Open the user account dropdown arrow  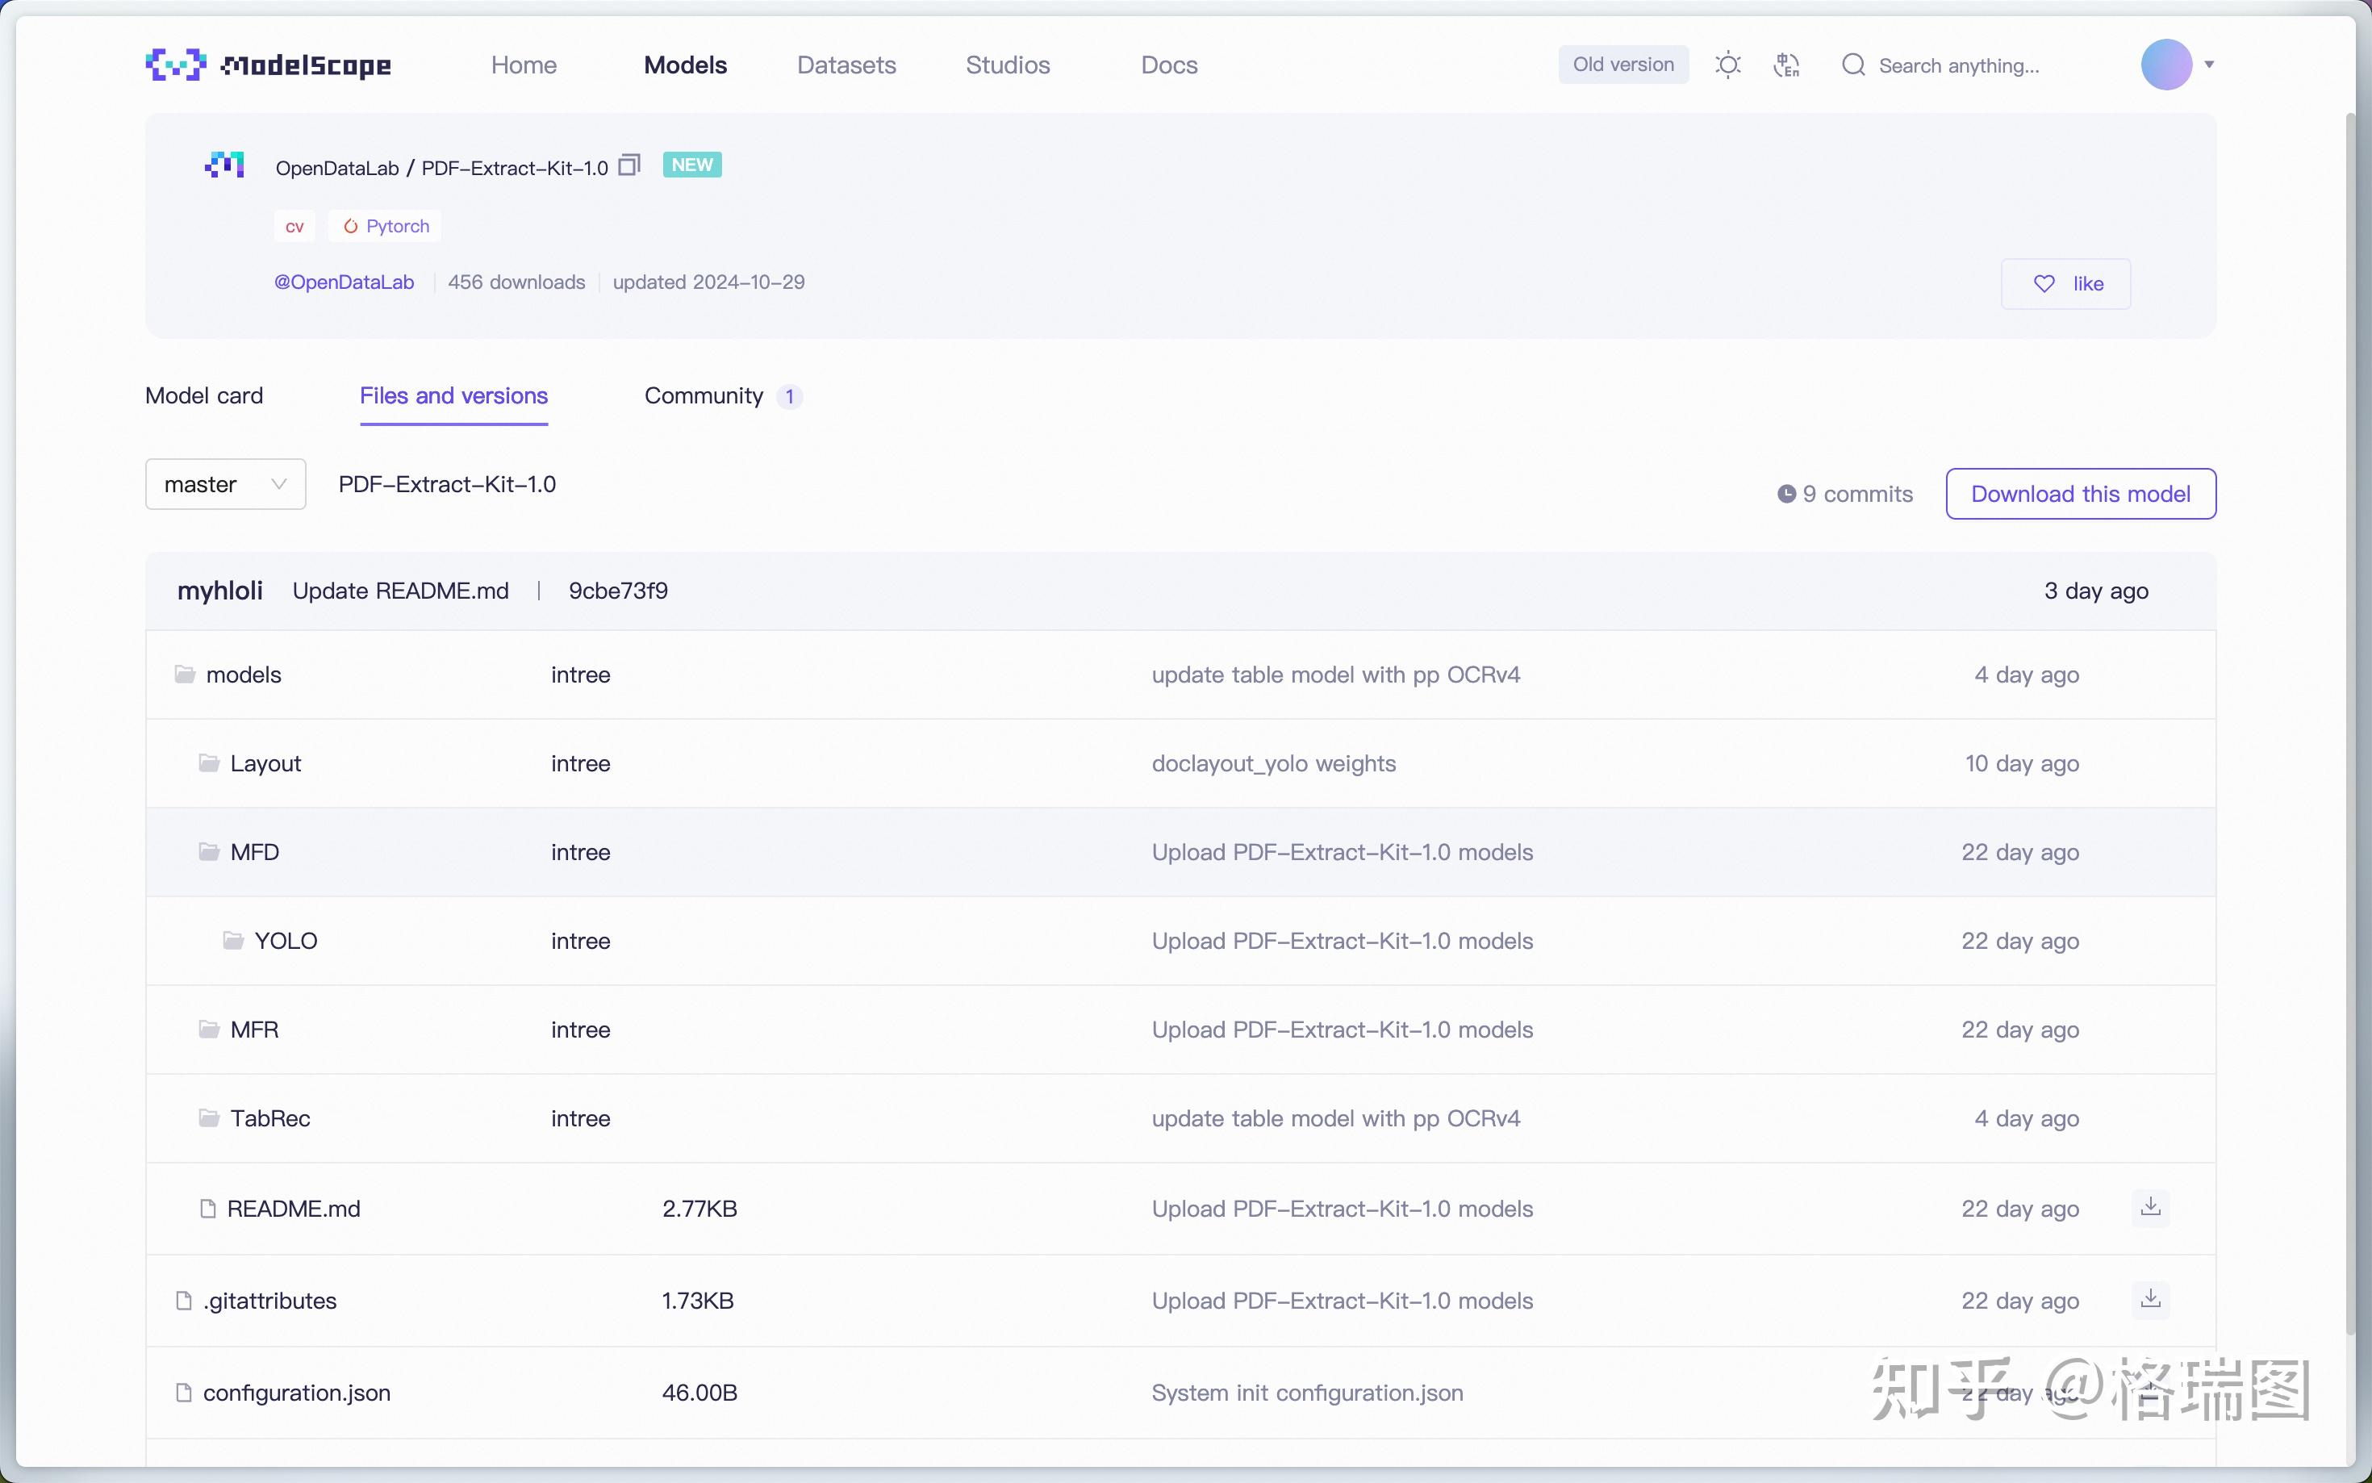(2209, 65)
